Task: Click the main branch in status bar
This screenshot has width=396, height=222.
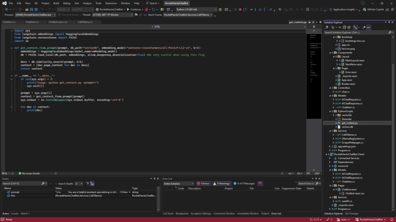Action: tap(343, 220)
